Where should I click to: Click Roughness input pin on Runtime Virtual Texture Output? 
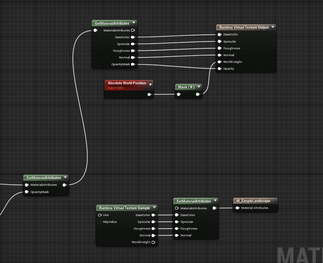(x=219, y=49)
